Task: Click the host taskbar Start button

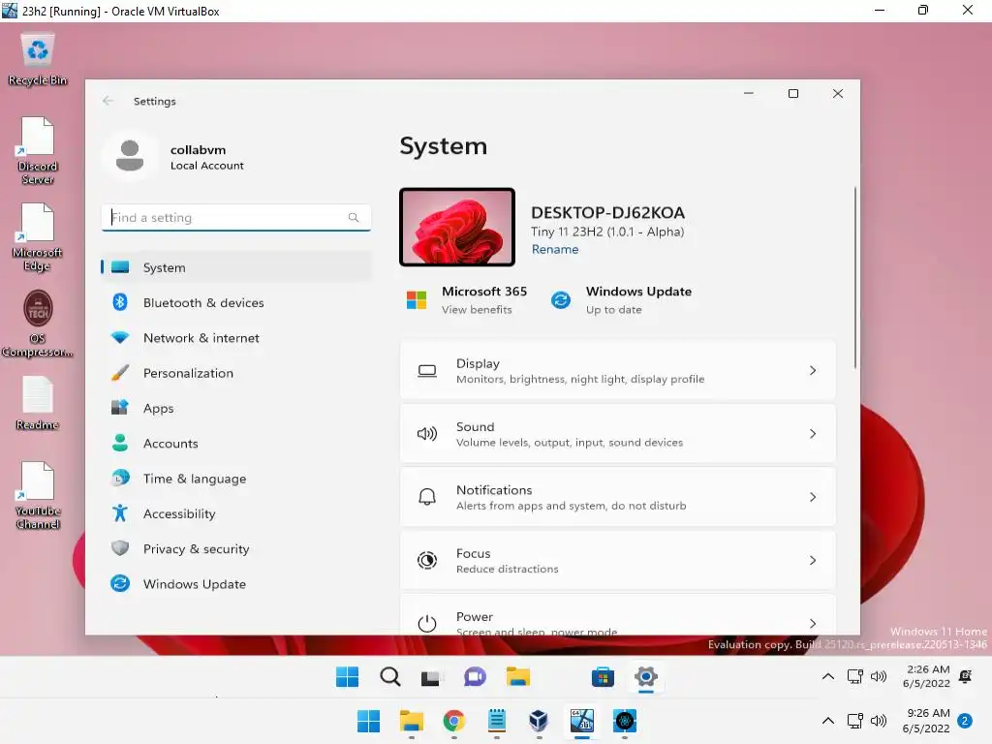Action: (x=369, y=721)
